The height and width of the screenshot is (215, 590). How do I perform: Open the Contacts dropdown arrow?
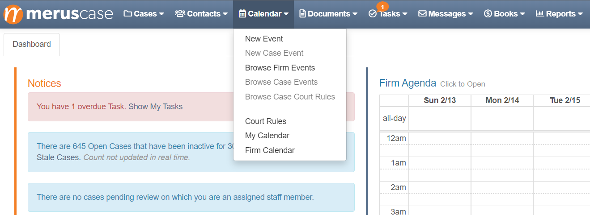click(225, 14)
